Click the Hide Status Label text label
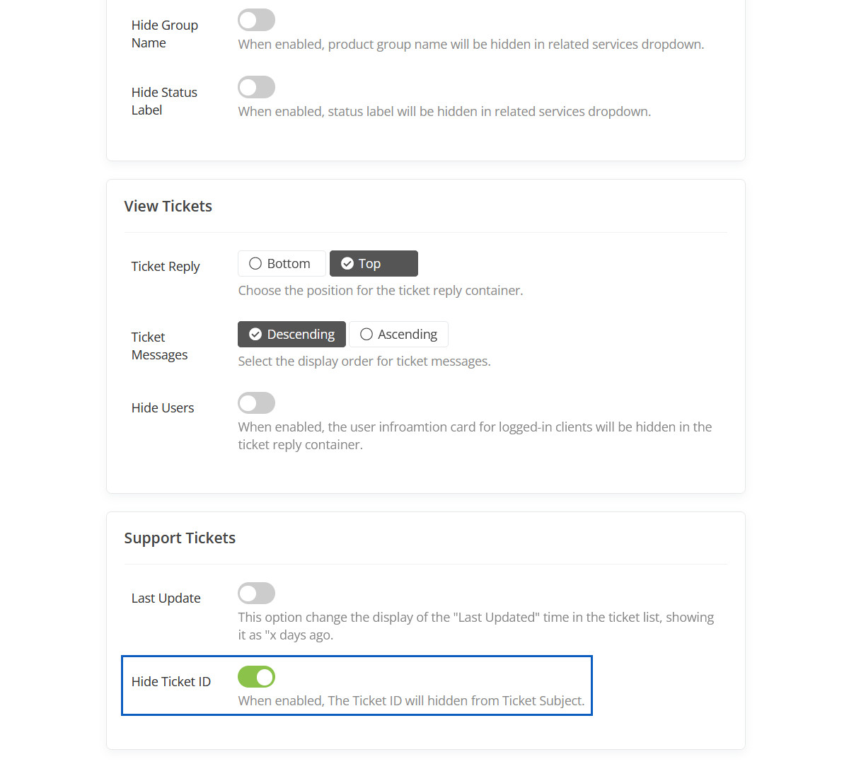Viewport: 849px width, 764px height. (164, 101)
